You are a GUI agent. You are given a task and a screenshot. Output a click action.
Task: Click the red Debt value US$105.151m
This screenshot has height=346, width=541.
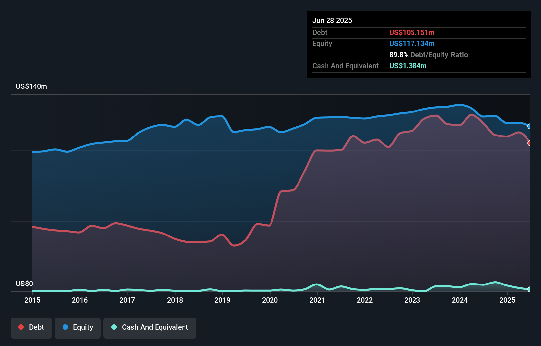tap(412, 32)
